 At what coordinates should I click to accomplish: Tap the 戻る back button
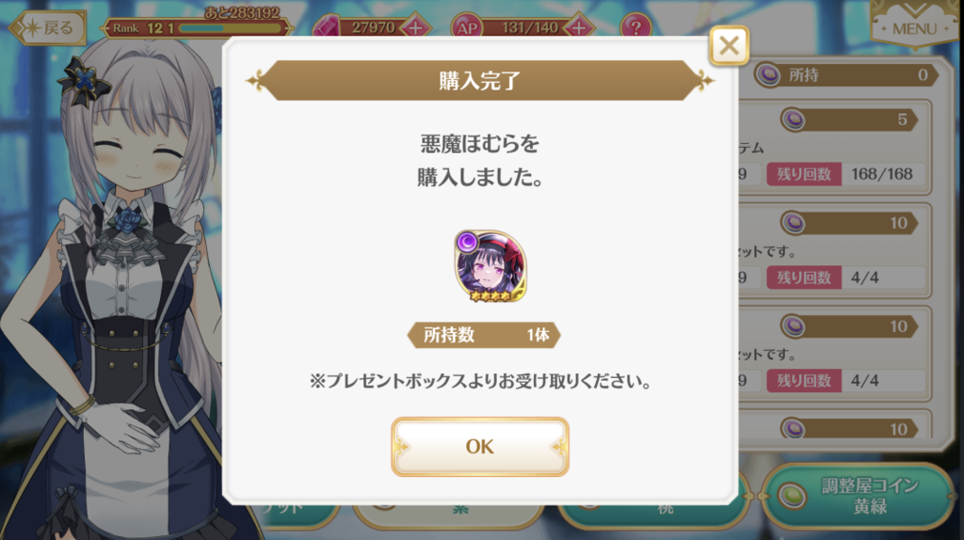(x=48, y=27)
